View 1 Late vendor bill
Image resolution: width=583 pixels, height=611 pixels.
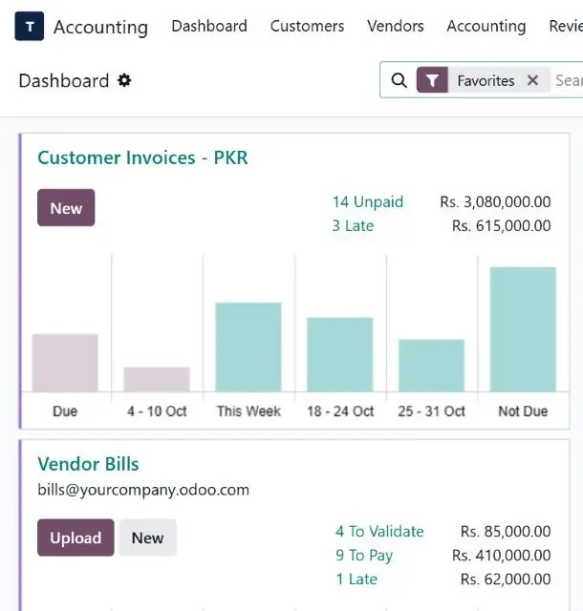[x=356, y=579]
